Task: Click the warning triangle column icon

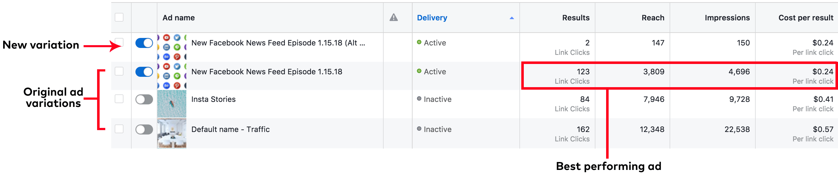Action: point(394,18)
